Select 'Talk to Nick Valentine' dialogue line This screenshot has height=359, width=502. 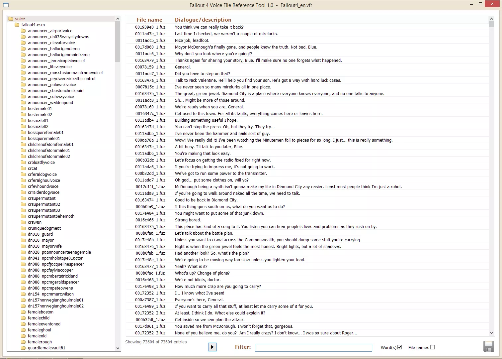pos(258,80)
